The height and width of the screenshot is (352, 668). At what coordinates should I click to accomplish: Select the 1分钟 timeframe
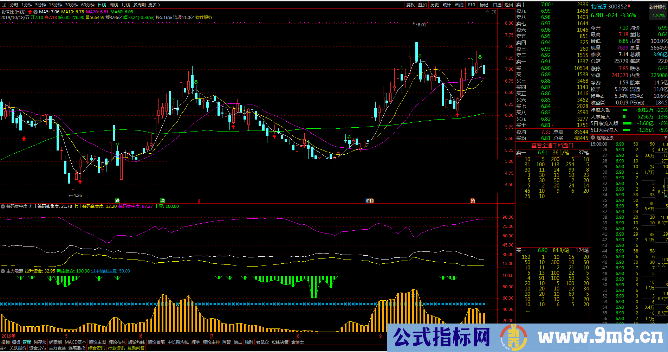coord(27,5)
